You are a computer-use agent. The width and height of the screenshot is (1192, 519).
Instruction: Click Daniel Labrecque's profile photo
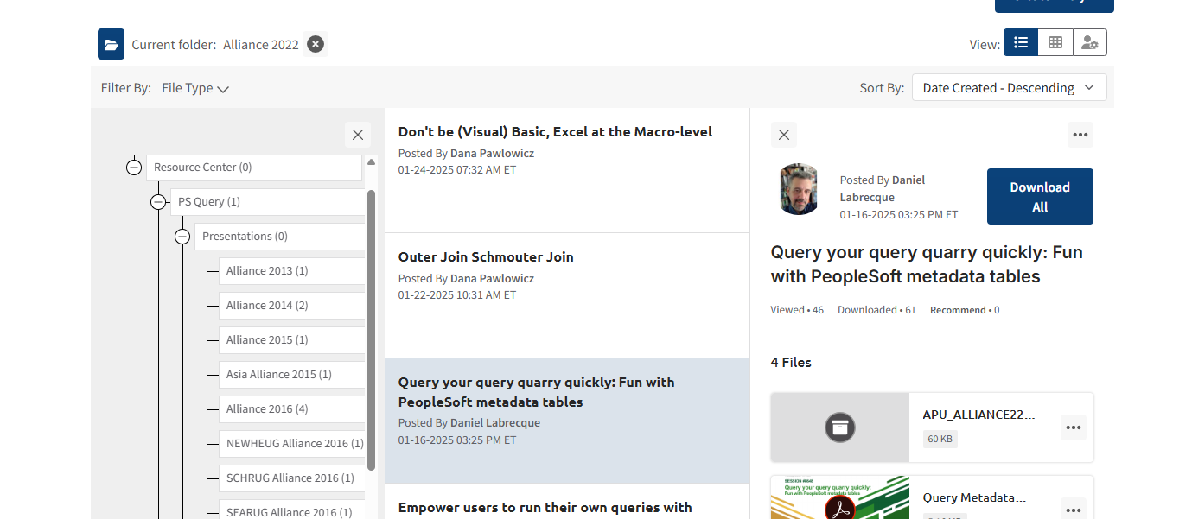click(799, 189)
